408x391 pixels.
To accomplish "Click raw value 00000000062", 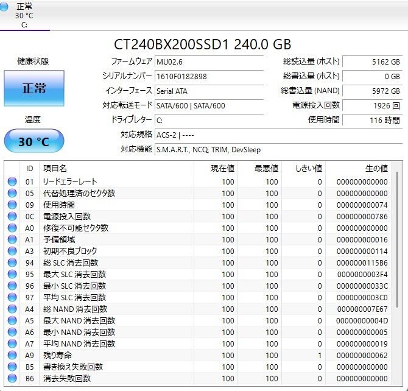I will [x=362, y=356].
